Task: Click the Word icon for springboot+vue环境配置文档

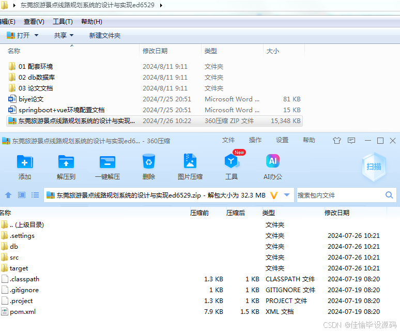Action: pos(12,110)
